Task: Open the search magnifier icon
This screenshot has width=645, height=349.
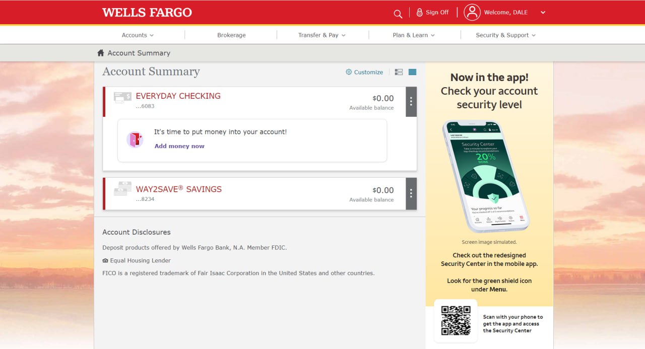Action: pos(398,14)
